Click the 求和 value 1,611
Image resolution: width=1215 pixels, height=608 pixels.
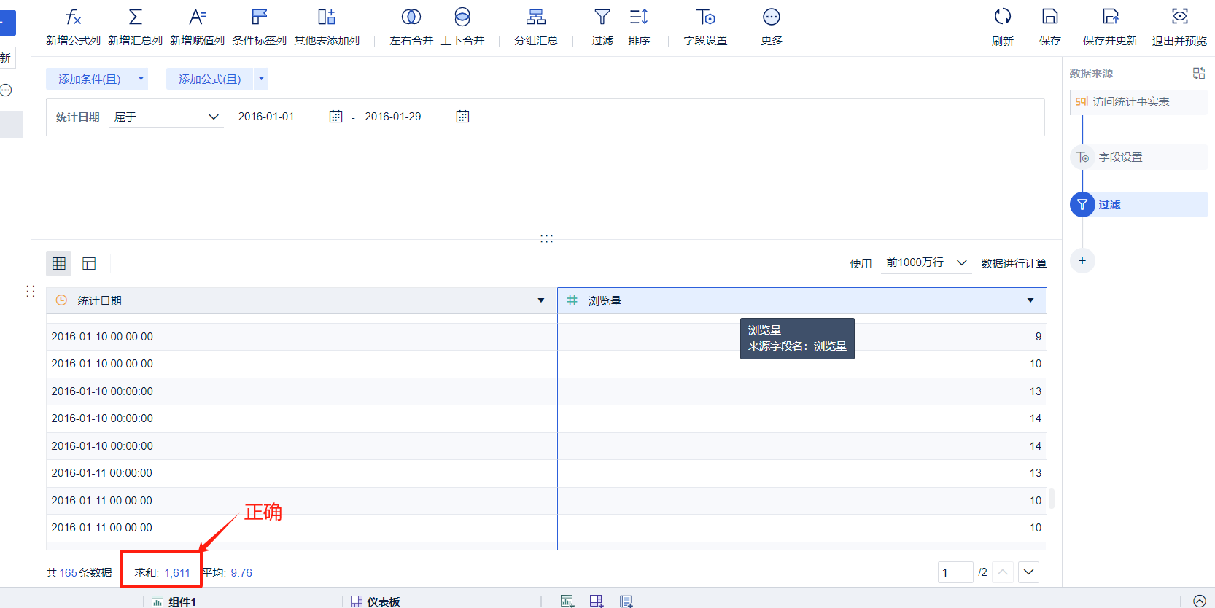(x=177, y=573)
